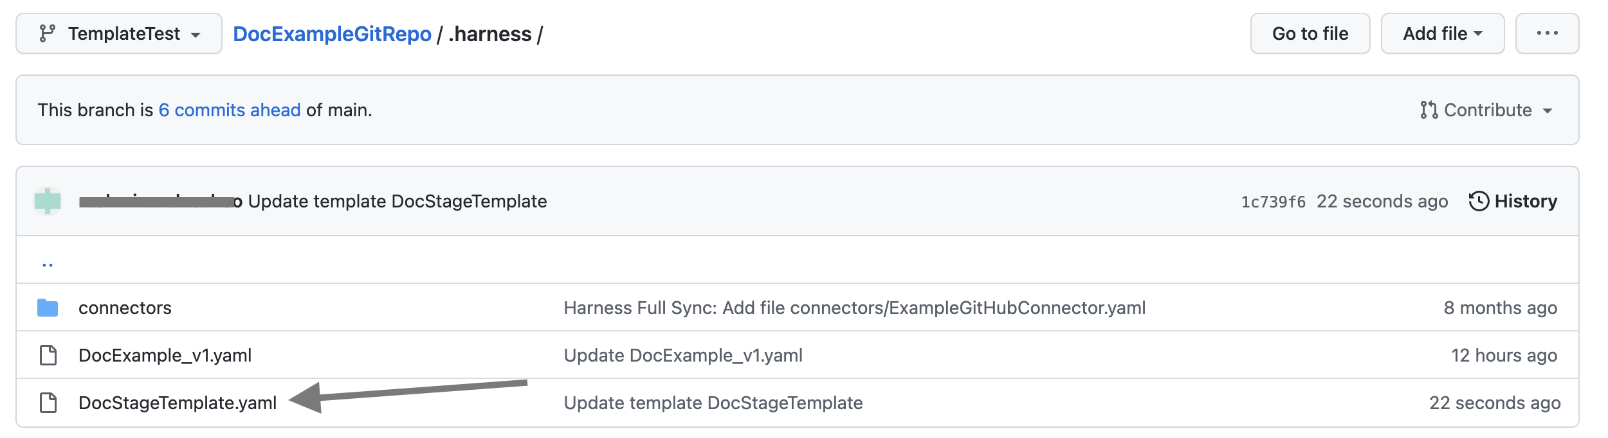This screenshot has width=1608, height=438.
Task: Click the pull request Contribute icon
Action: point(1429,110)
